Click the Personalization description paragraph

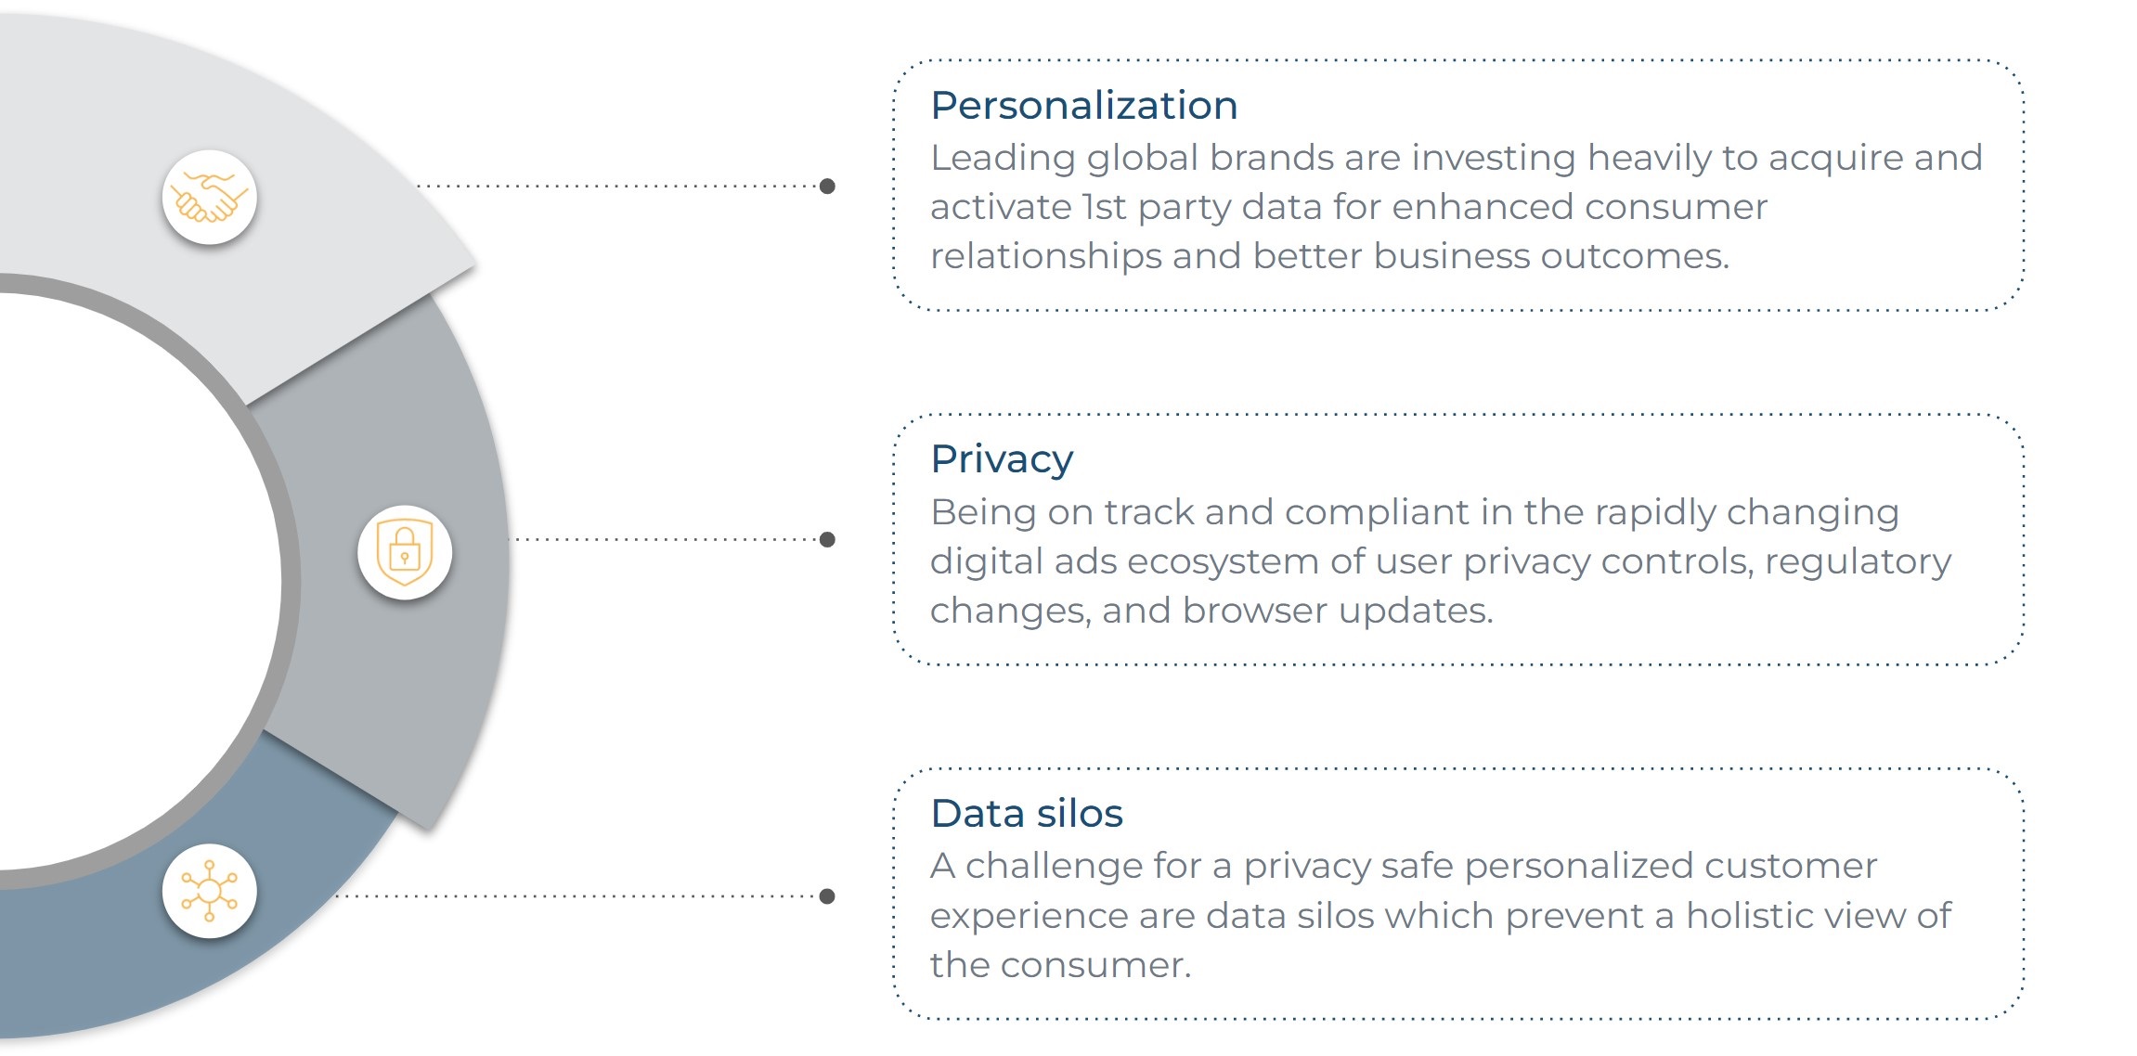tap(1456, 207)
